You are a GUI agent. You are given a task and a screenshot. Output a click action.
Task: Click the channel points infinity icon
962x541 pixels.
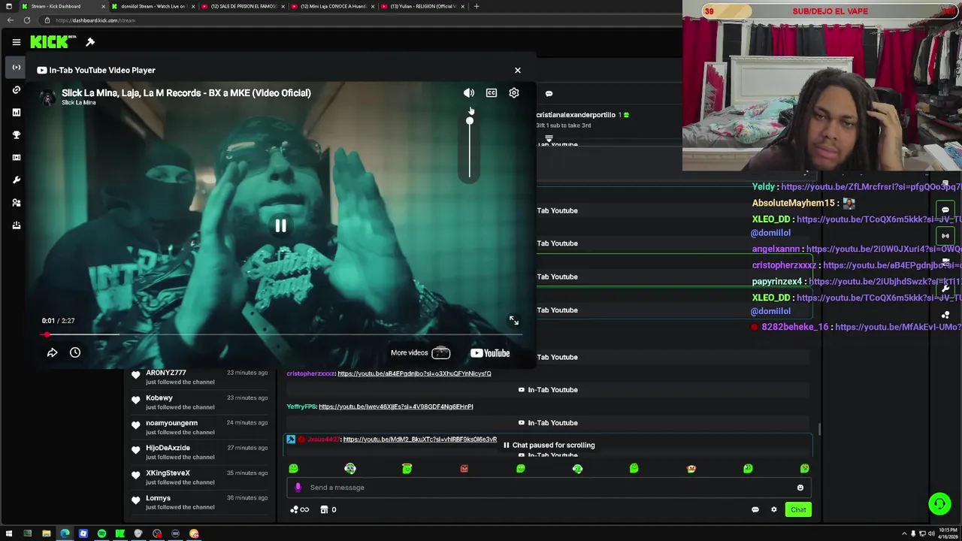click(x=300, y=509)
